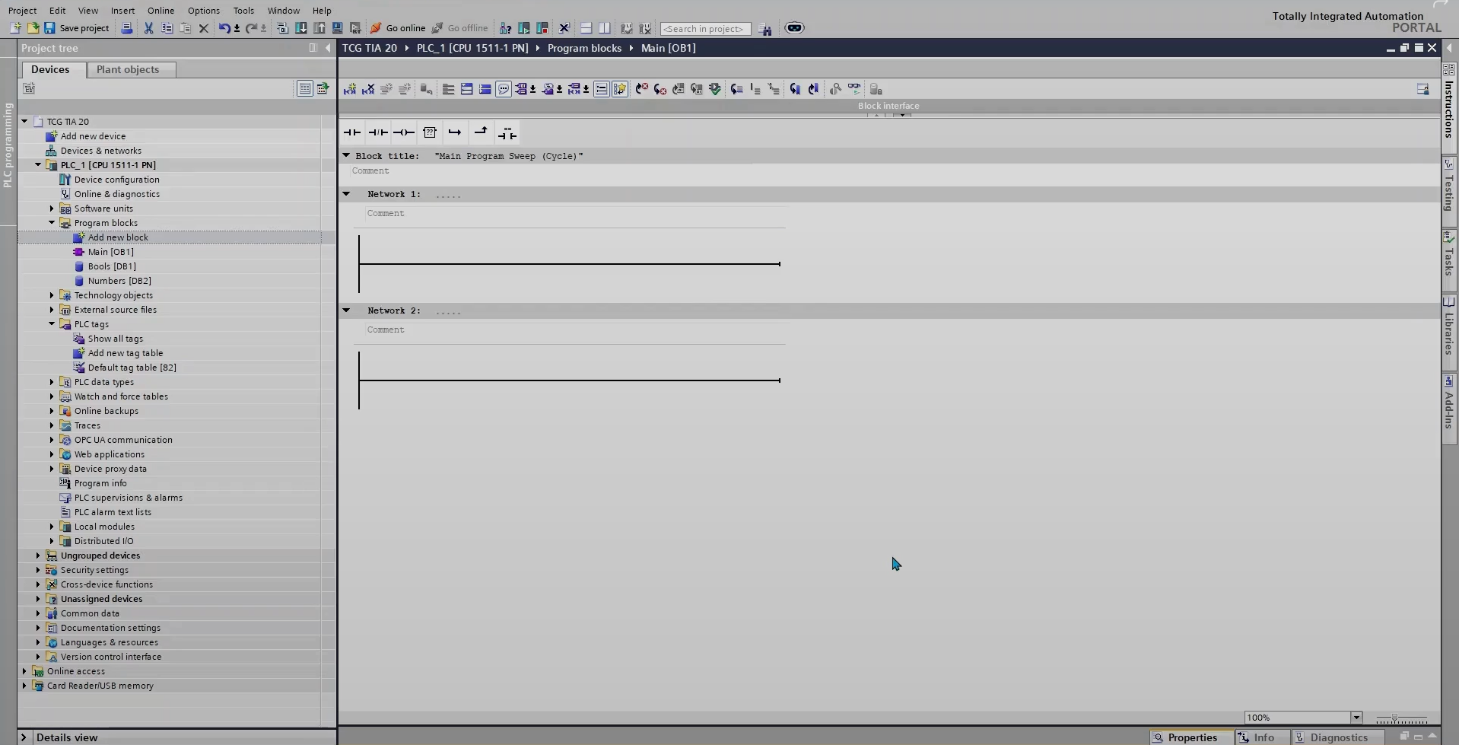Insert an empty box instruction
The image size is (1459, 745).
coord(429,132)
